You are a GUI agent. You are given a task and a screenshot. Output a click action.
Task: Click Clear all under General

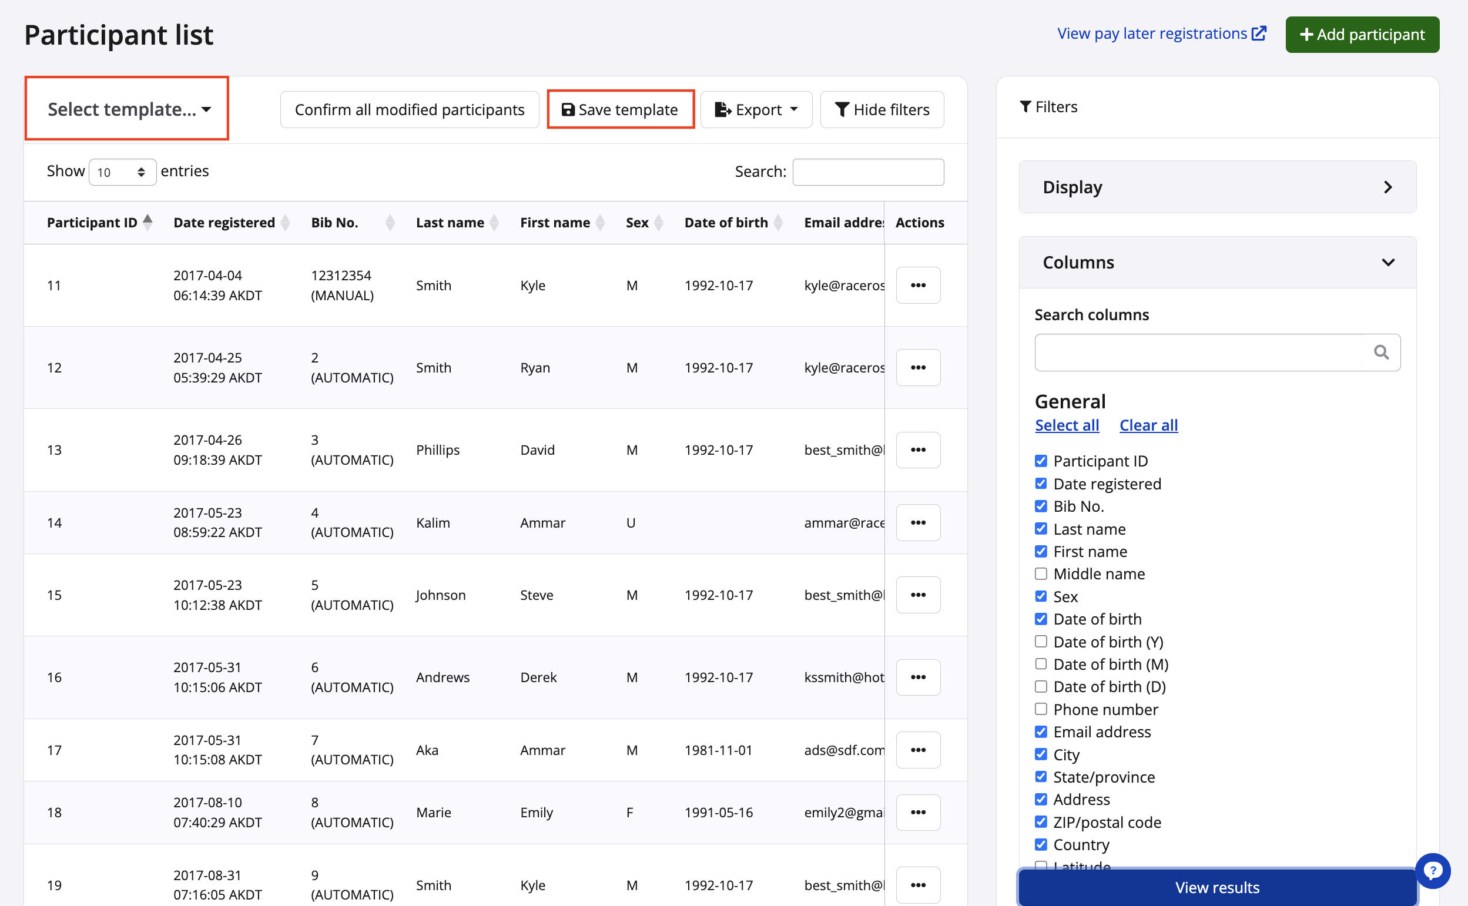pos(1148,425)
